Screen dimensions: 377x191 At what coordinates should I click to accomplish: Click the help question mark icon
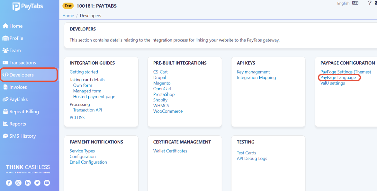[x=370, y=3]
